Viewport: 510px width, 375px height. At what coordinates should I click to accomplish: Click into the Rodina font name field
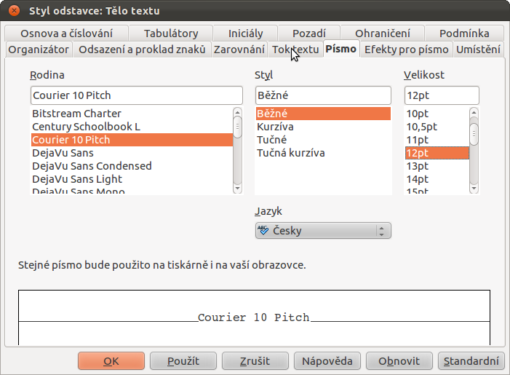[x=137, y=95]
